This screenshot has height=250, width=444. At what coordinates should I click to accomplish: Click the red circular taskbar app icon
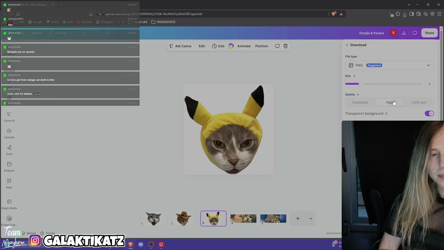coord(161,244)
